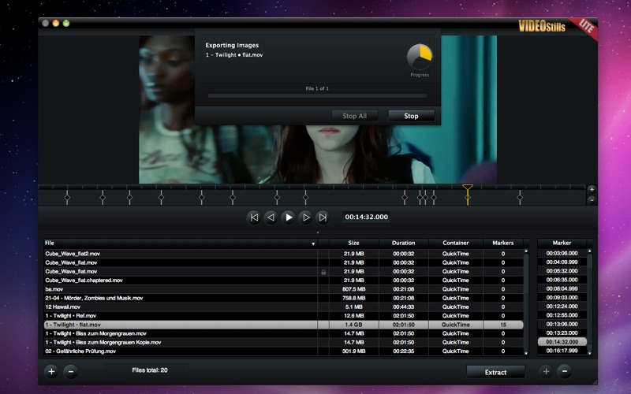Image resolution: width=631 pixels, height=394 pixels.
Task: Select marker 00:03:06.000
Action: point(562,253)
